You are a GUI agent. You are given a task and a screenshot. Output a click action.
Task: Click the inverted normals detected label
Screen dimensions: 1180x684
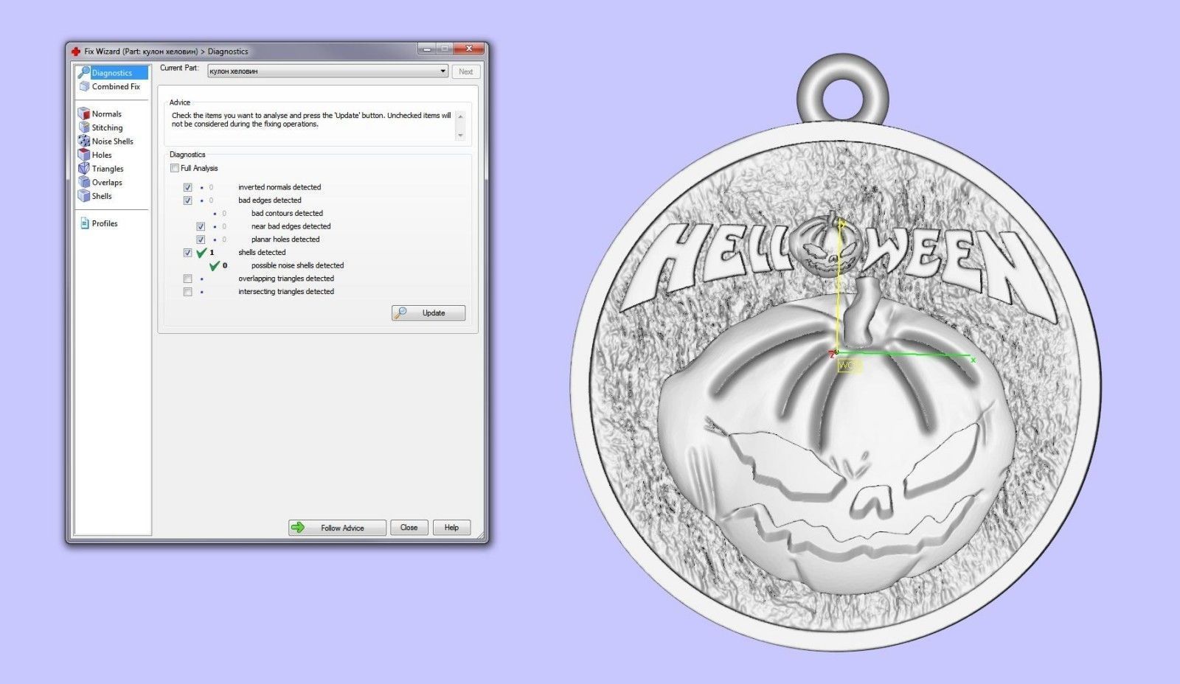tap(280, 187)
